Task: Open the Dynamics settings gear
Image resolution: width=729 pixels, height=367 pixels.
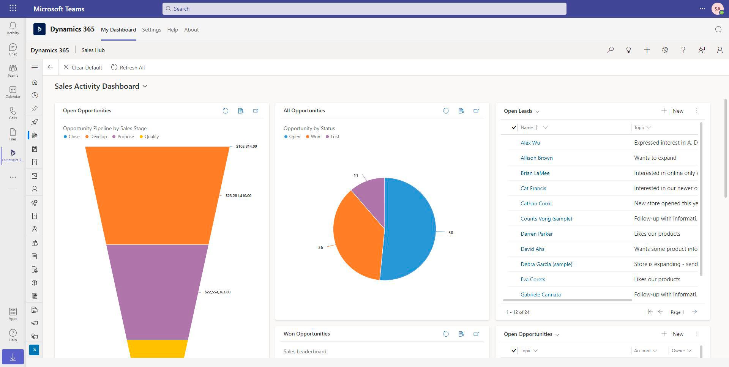Action: 665,50
